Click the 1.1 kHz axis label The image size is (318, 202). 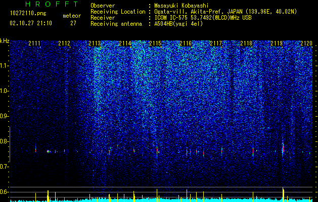pos(5,66)
